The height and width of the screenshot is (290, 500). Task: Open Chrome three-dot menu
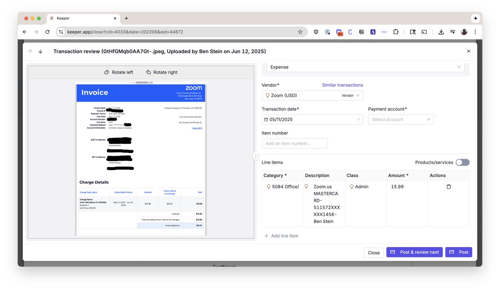475,32
